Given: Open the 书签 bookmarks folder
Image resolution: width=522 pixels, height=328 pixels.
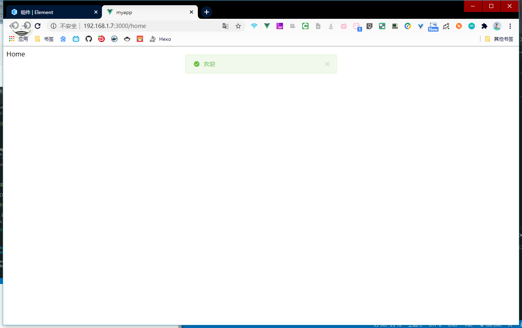Looking at the screenshot, I should click(44, 39).
